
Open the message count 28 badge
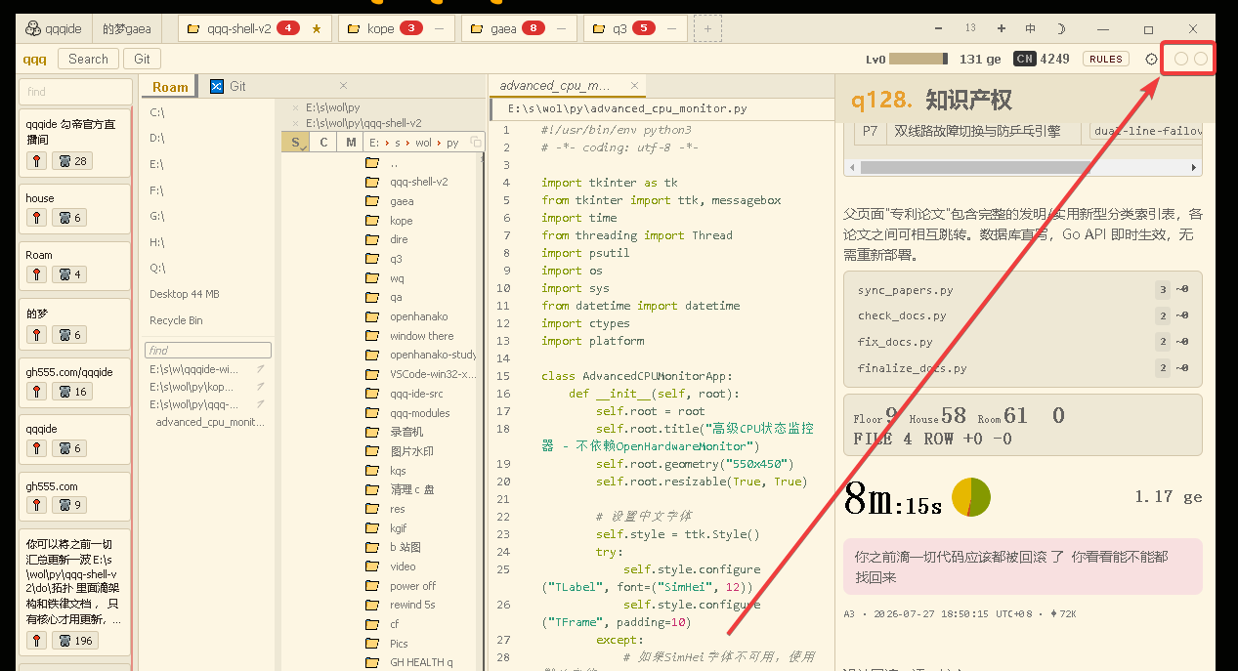71,161
